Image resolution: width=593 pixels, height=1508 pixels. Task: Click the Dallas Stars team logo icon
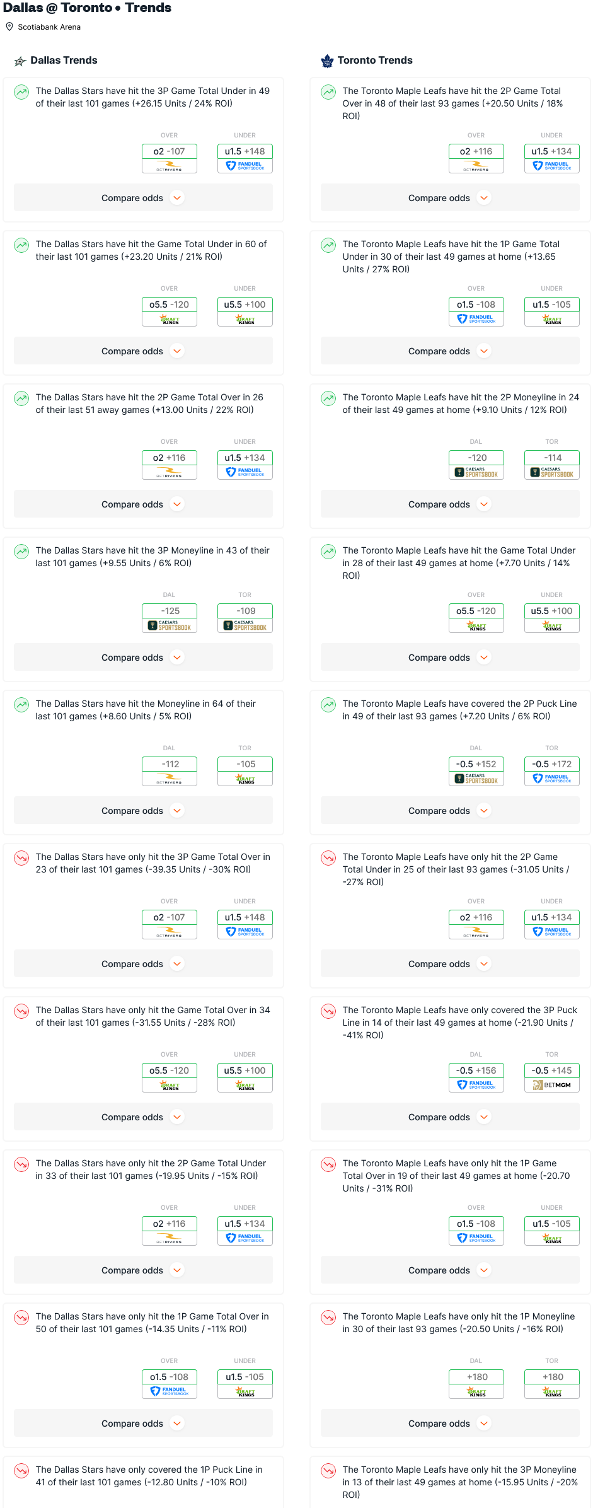[20, 61]
